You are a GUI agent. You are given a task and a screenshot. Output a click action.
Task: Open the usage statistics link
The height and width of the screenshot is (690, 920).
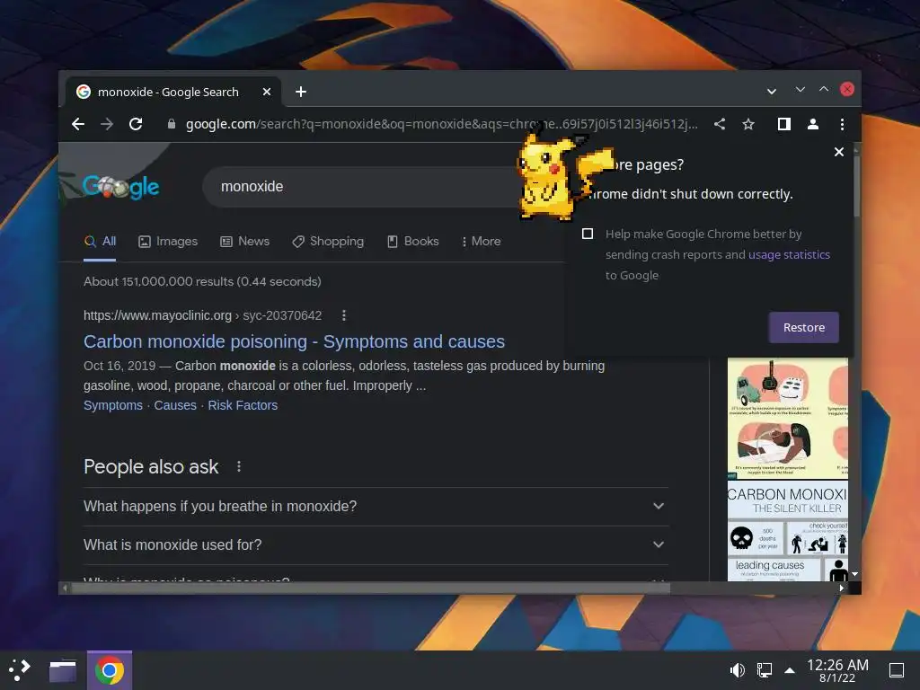point(789,254)
